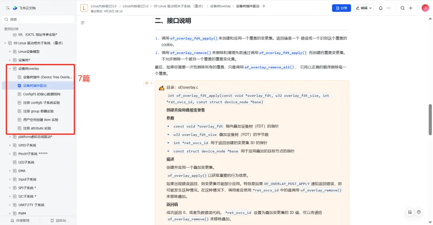
Task: Open the help question mark icon
Action: 419,212
